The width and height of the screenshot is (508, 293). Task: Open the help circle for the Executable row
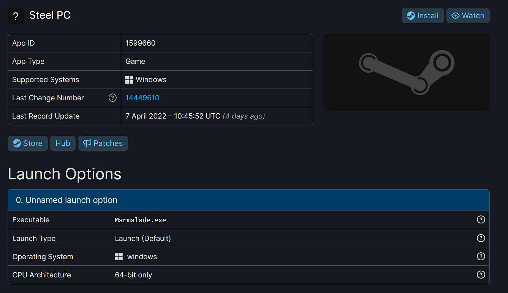pyautogui.click(x=481, y=219)
